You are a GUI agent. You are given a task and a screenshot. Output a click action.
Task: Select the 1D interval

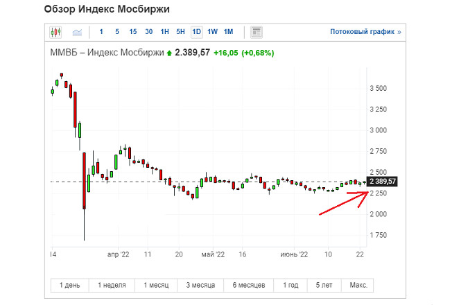(196, 32)
